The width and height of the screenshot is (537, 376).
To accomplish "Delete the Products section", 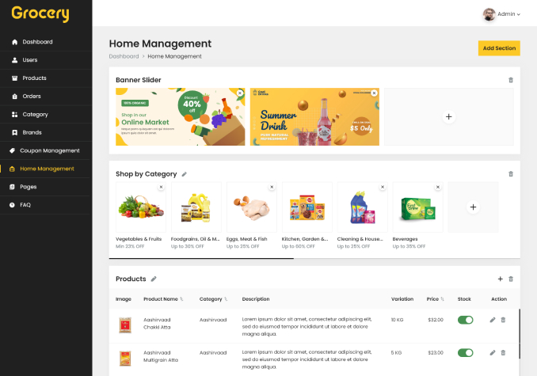I will pos(511,279).
